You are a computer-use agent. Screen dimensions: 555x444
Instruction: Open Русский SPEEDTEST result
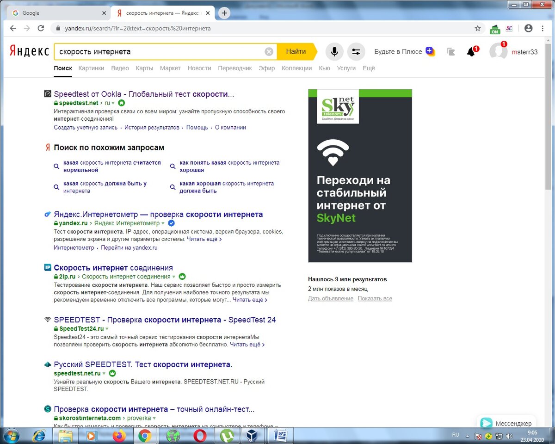[x=143, y=364]
